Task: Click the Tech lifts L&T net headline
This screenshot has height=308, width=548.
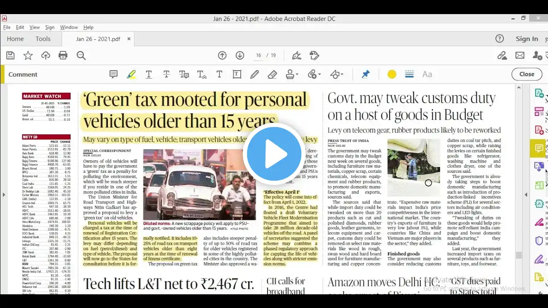Action: 169,284
